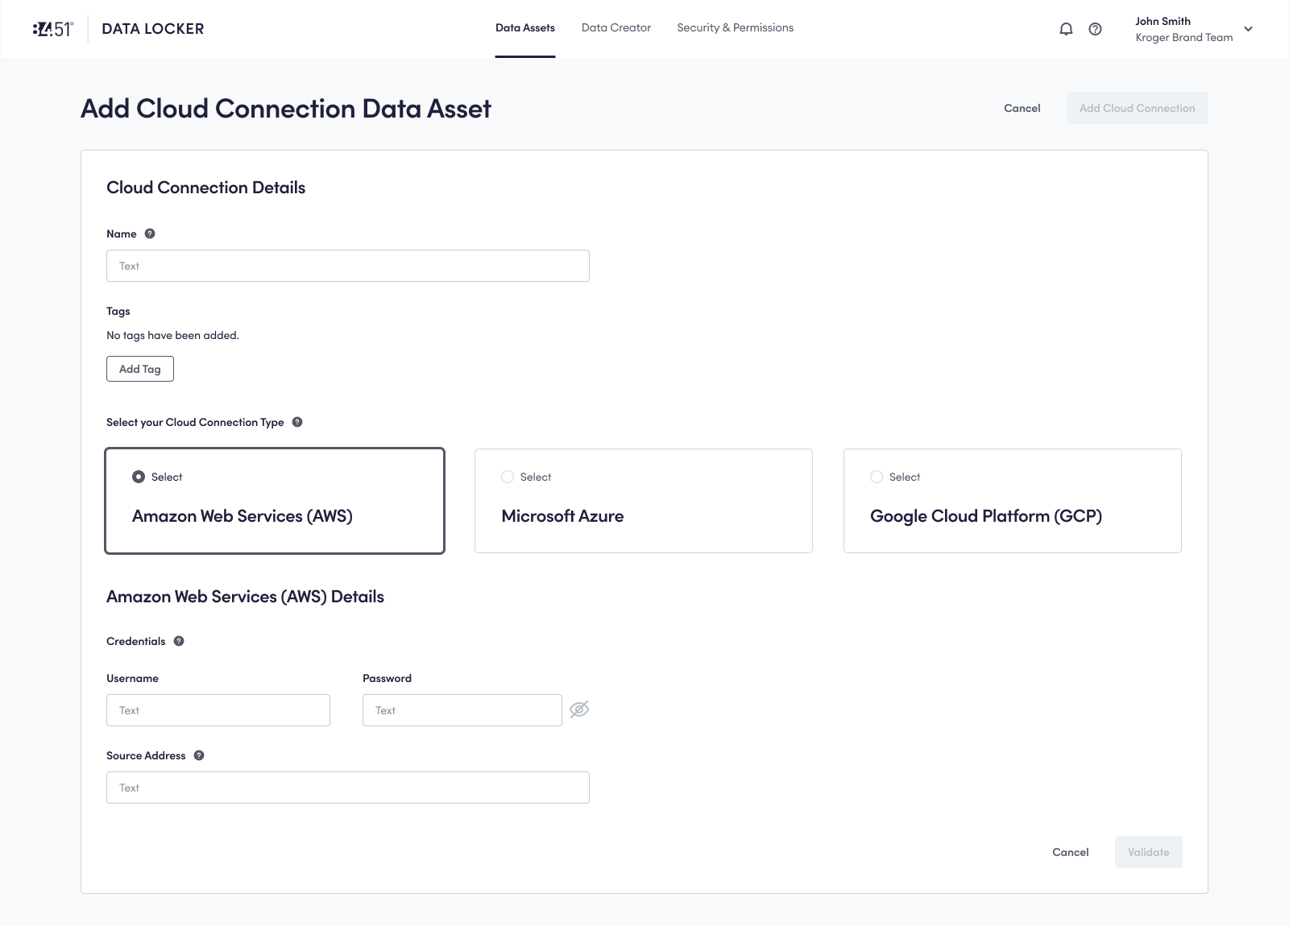Click the Add Cloud Connection button
Screen dimensions: 1289x926
coord(1138,108)
